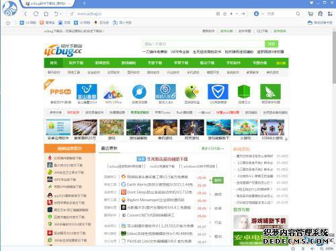Click the green site search button
The width and height of the screenshot is (336, 251).
(x=271, y=44)
